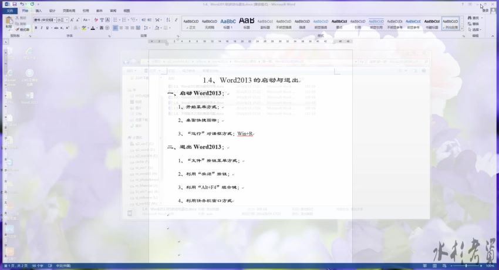Open the 引用 (References) ribbon tab

tap(86, 11)
